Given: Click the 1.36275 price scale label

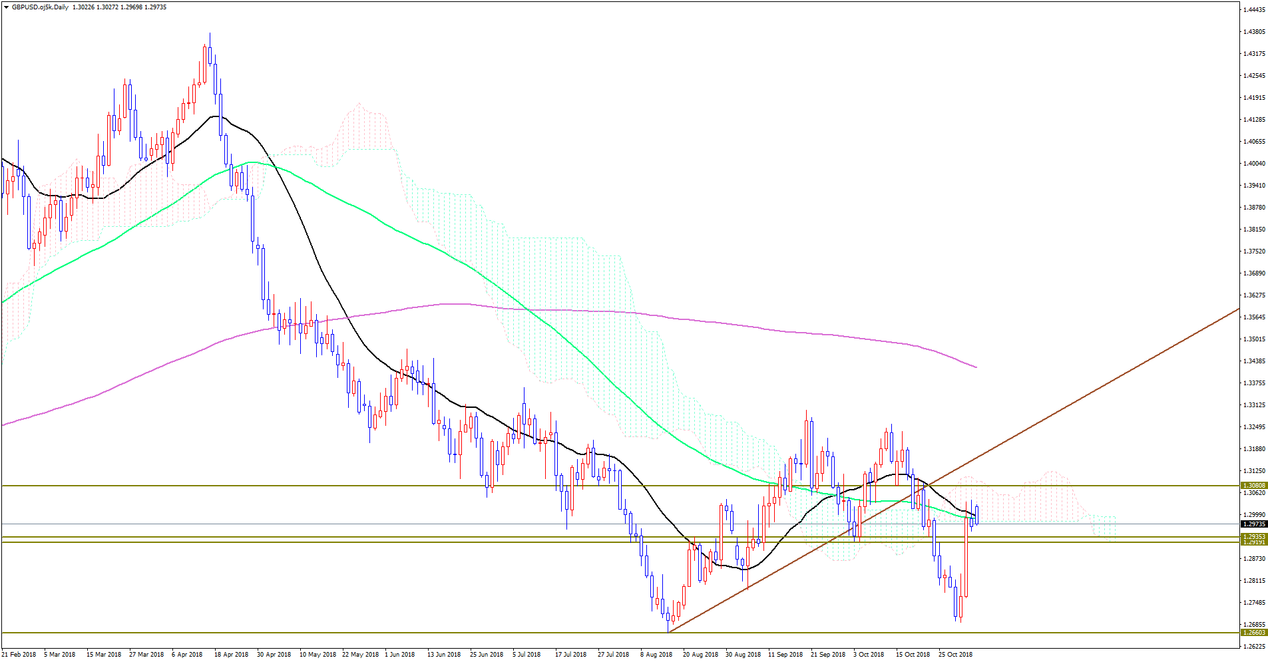Looking at the screenshot, I should [1255, 295].
